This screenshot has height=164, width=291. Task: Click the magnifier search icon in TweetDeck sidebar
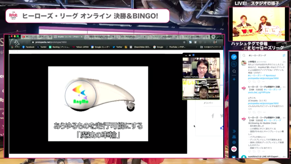click(234, 71)
